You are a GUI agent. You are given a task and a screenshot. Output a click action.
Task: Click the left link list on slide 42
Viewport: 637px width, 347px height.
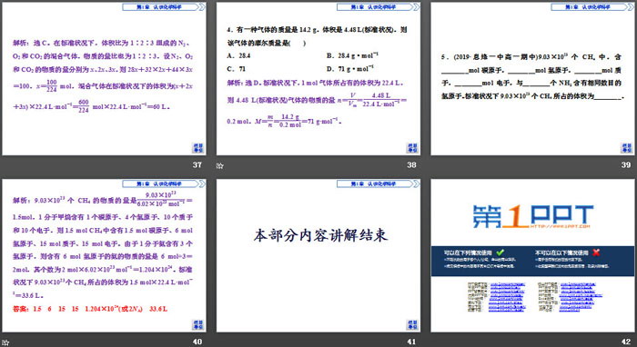pyautogui.click(x=497, y=297)
